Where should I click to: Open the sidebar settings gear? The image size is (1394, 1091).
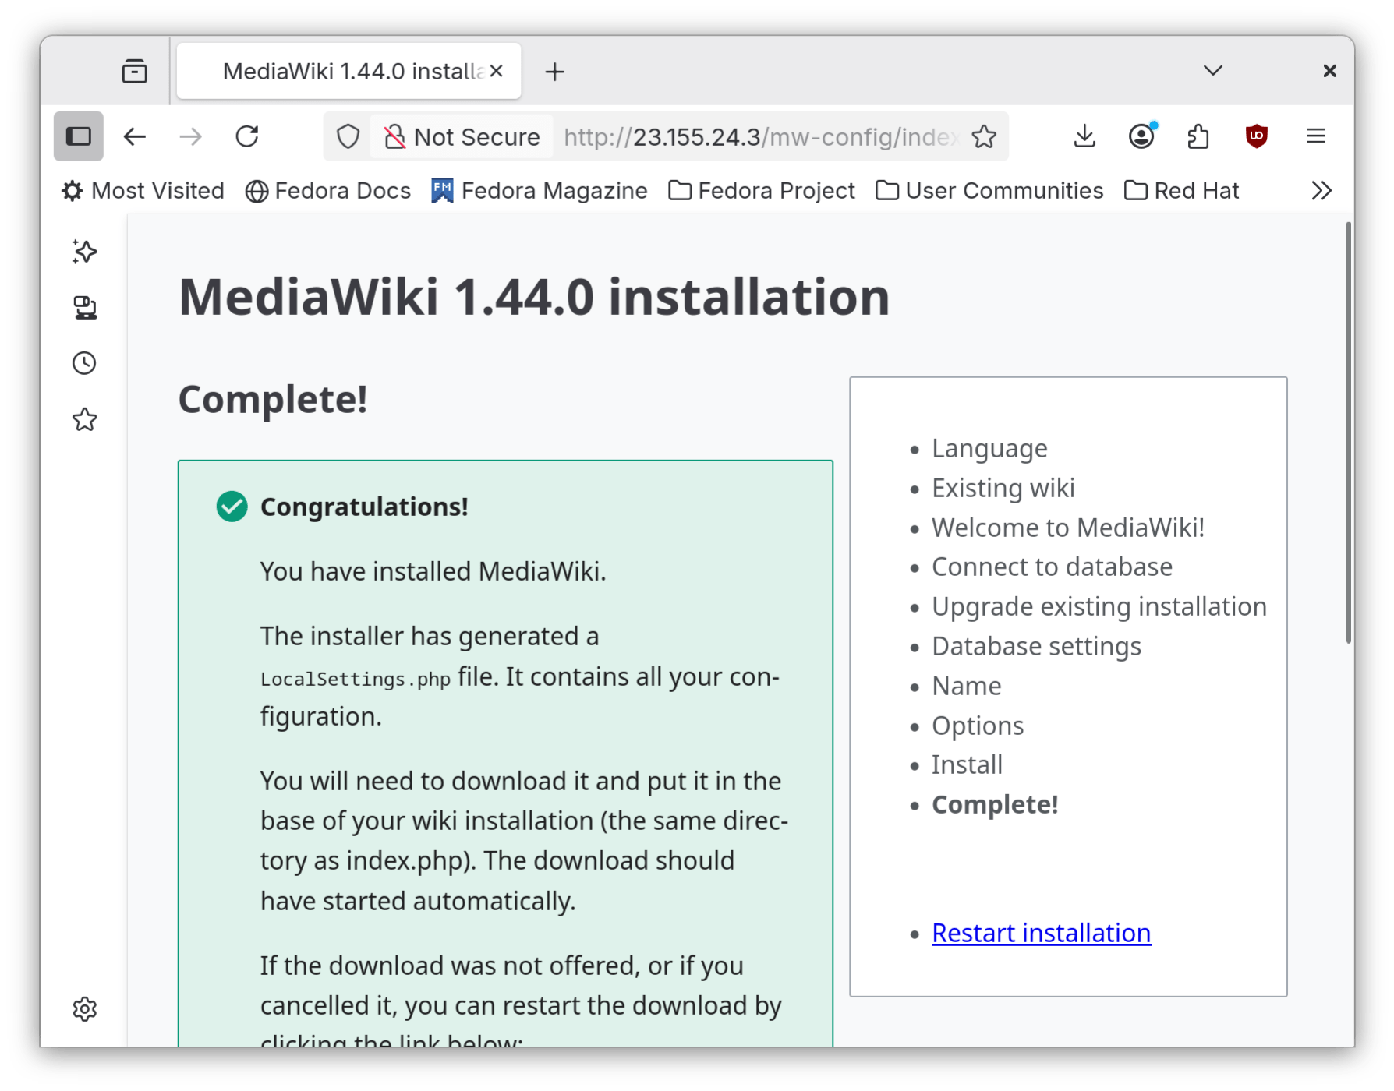coord(84,1009)
